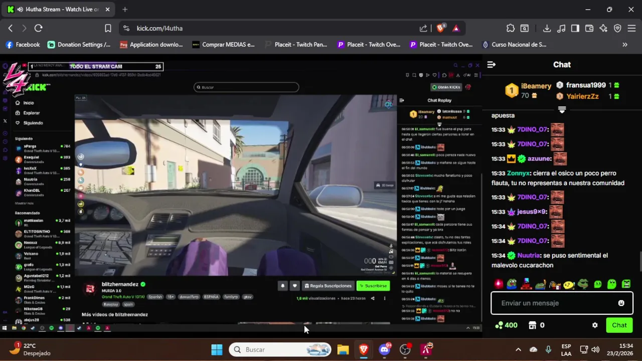Insert the last green face emote
642x361 pixels.
coord(626,284)
